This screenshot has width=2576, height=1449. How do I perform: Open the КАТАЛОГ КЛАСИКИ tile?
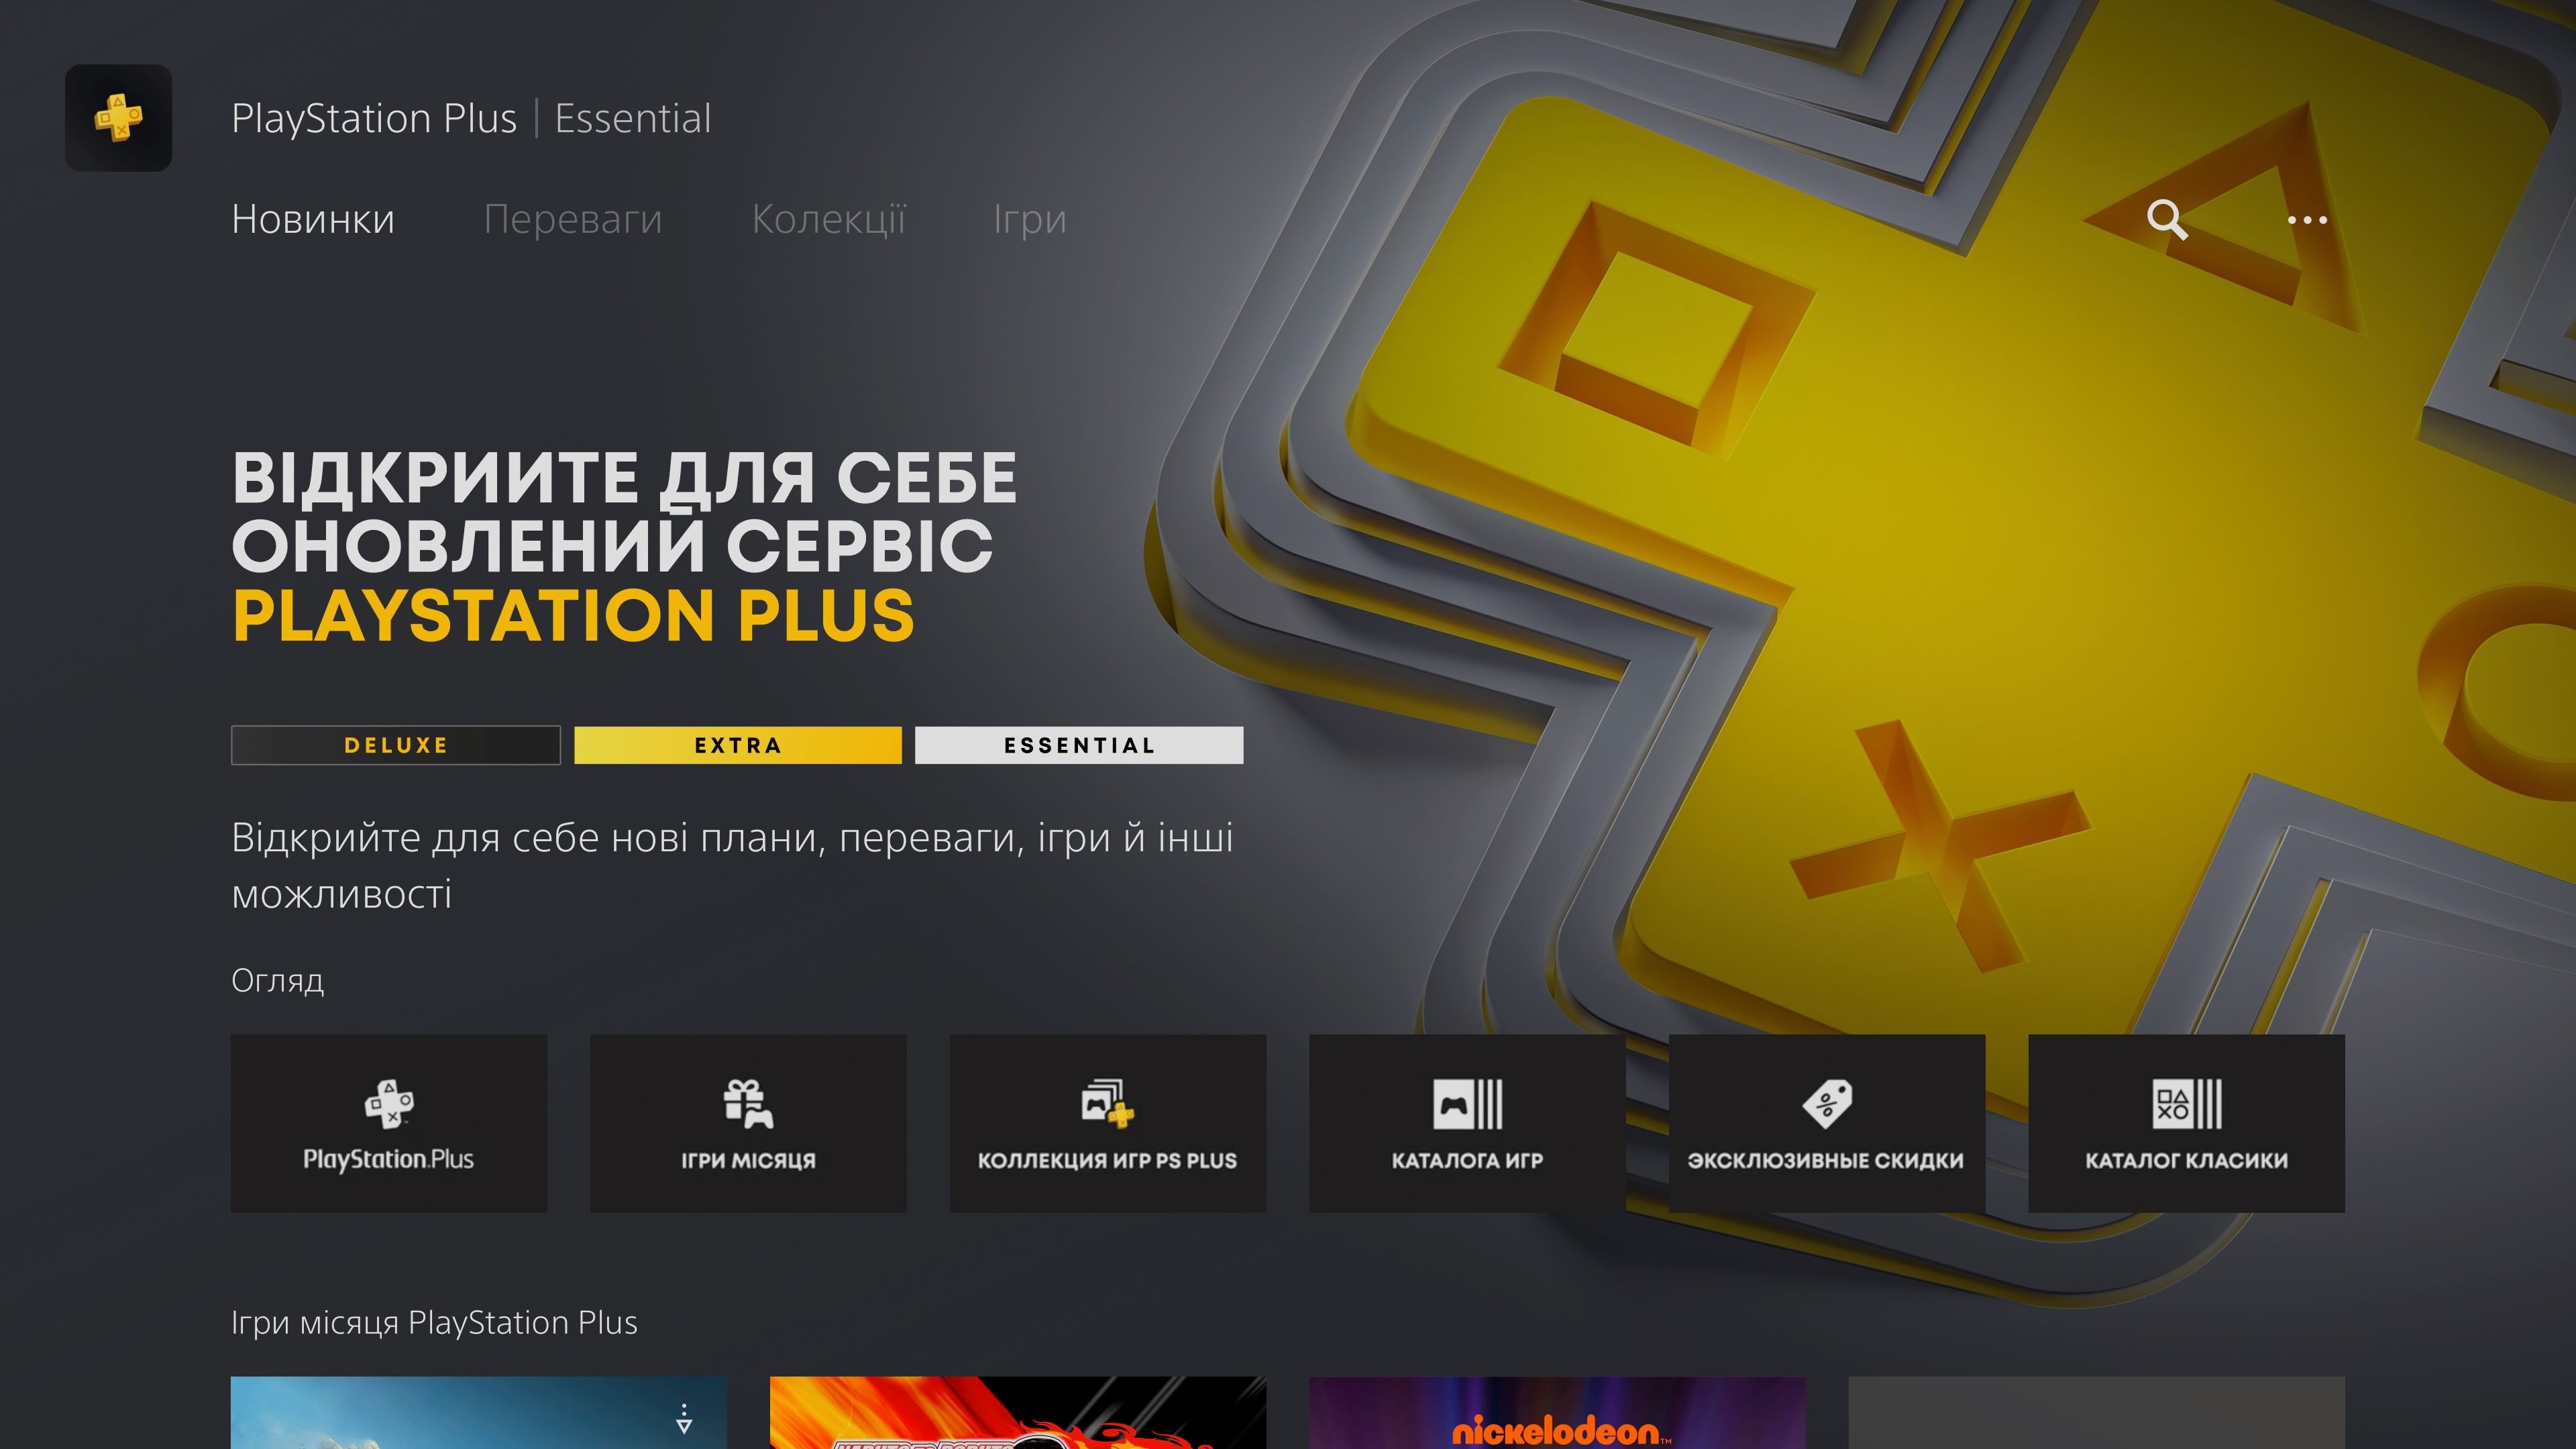click(x=2186, y=1123)
